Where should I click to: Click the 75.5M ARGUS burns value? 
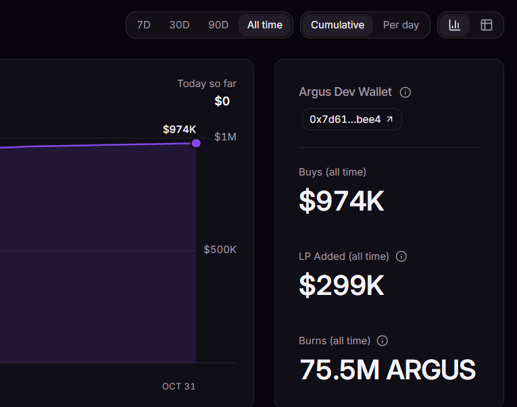(387, 370)
